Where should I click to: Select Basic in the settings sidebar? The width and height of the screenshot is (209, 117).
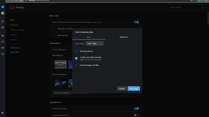12,20
